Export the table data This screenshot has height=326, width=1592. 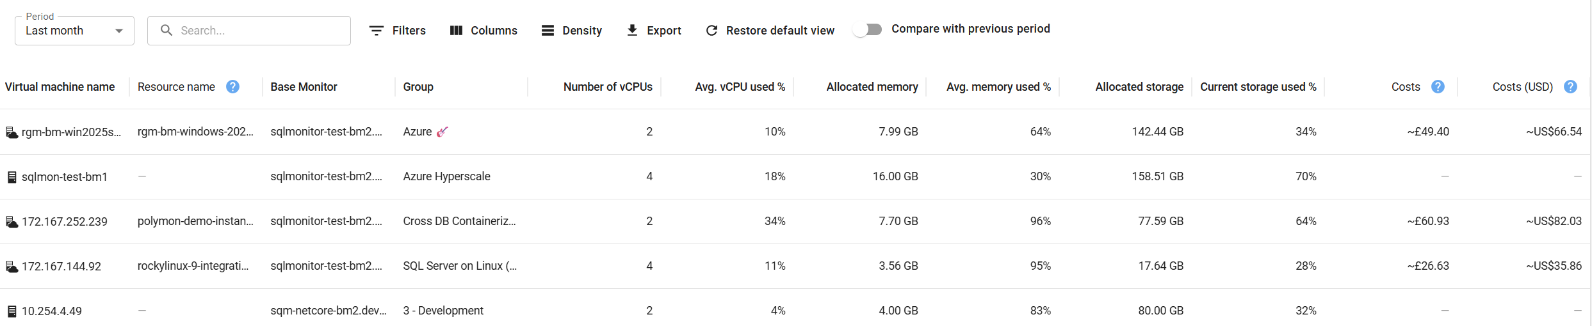(x=653, y=31)
